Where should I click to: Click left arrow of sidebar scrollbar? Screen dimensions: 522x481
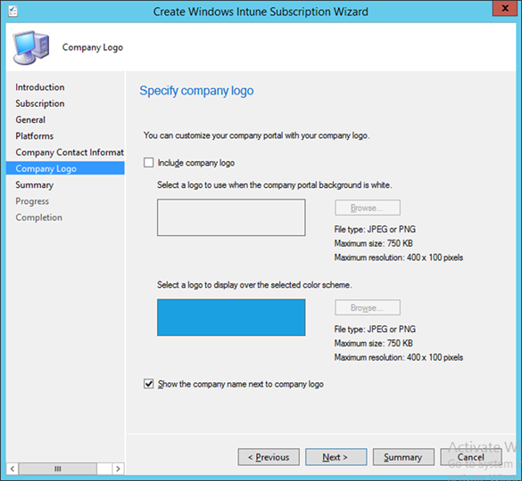12,469
